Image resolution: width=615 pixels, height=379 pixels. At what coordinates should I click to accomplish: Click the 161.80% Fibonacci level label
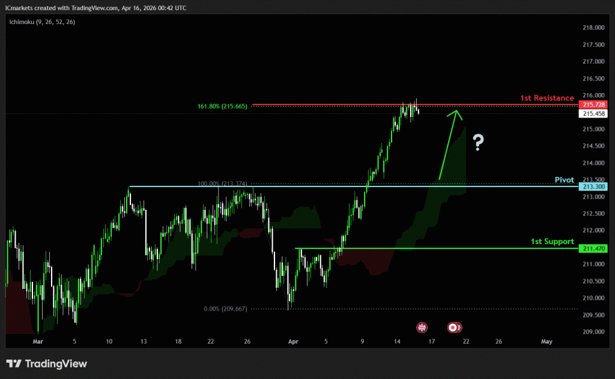tap(222, 106)
